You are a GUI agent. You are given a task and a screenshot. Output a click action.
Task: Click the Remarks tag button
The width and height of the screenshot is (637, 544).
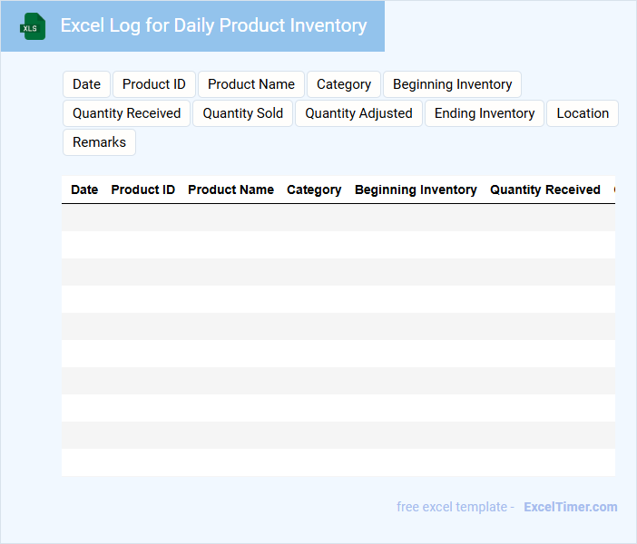coord(99,142)
